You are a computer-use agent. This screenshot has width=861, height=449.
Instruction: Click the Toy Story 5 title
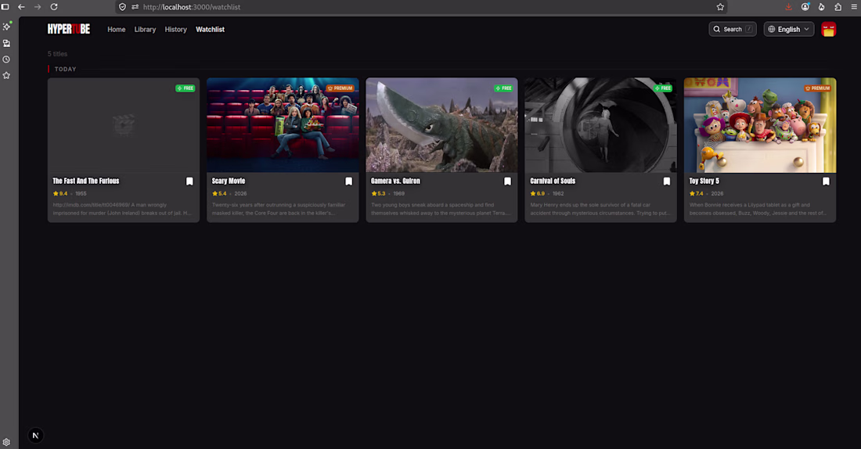pyautogui.click(x=704, y=181)
